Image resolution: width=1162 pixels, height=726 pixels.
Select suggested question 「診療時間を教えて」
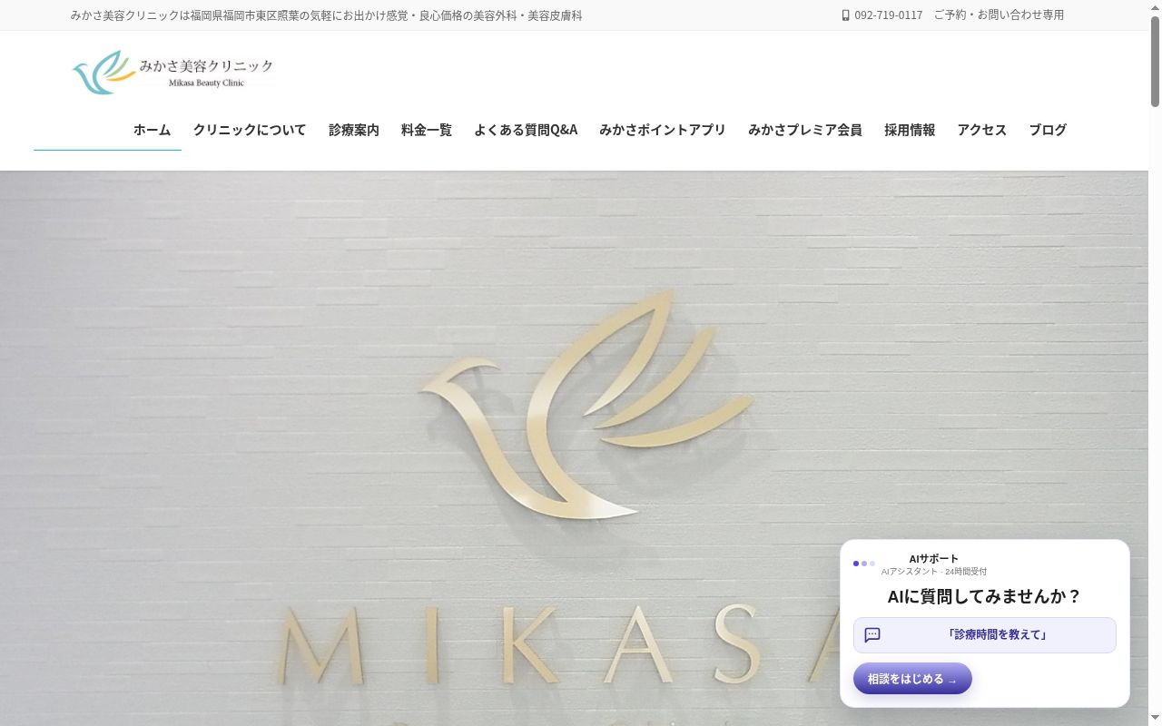click(985, 635)
